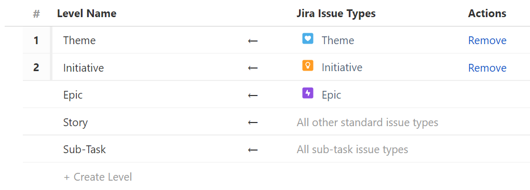530x190 pixels.
Task: Click the # column header
Action: tap(36, 14)
